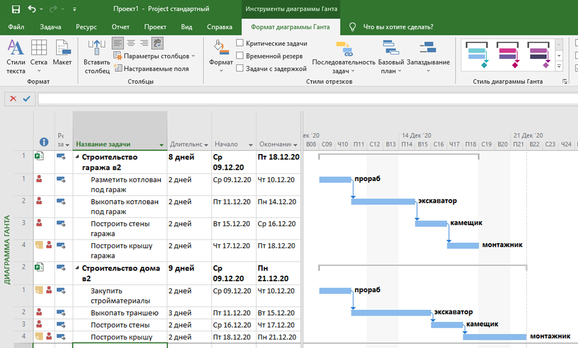
Task: Collapse Строительство дома в2 summary task
Action: [x=77, y=268]
